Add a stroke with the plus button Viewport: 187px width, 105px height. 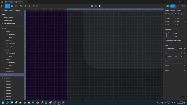[x=184, y=61]
